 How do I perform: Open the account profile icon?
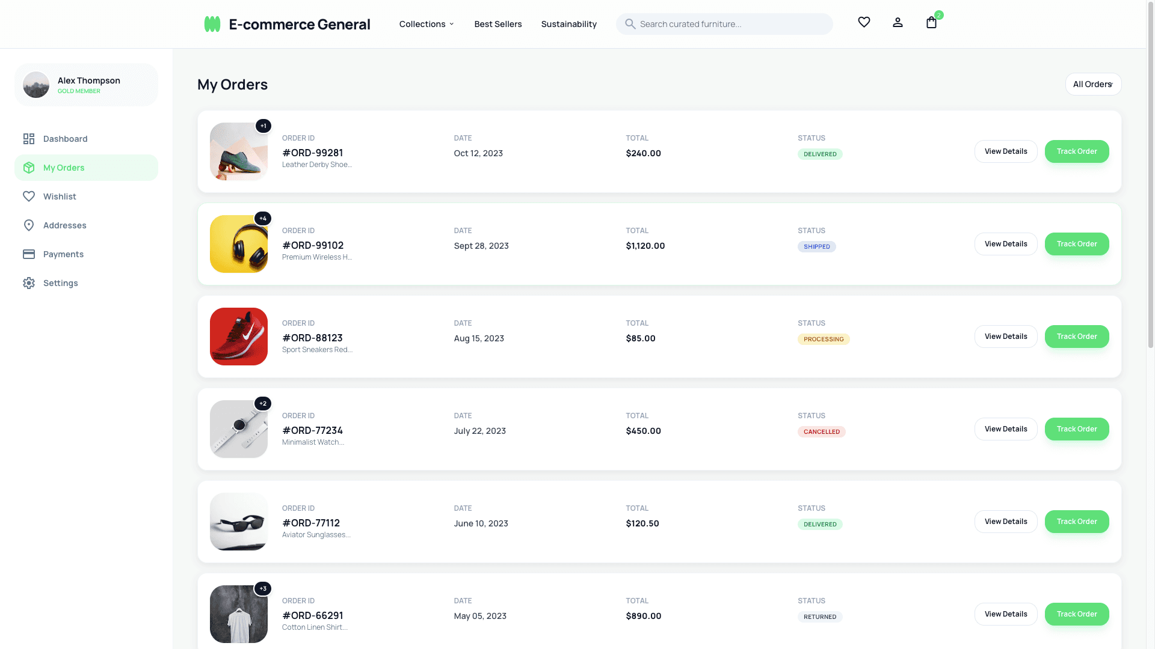tap(898, 22)
